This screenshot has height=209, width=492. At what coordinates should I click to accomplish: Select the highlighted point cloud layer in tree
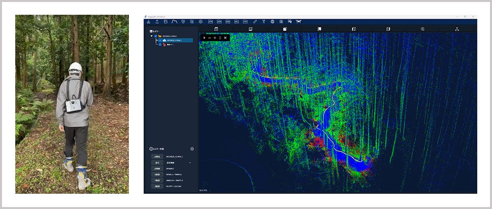(175, 40)
